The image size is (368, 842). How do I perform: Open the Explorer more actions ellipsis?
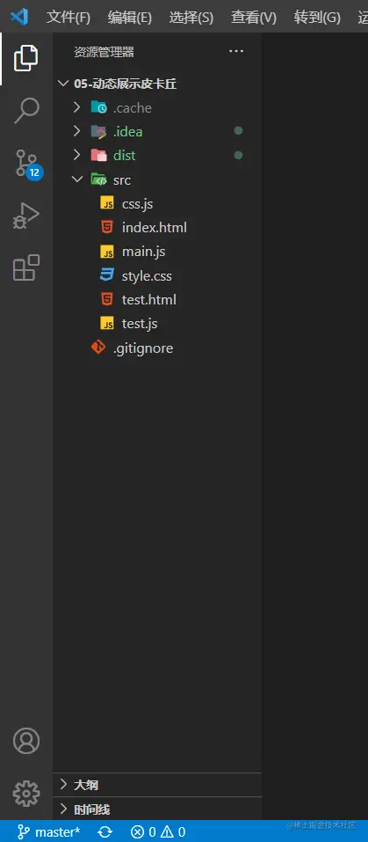pos(236,52)
